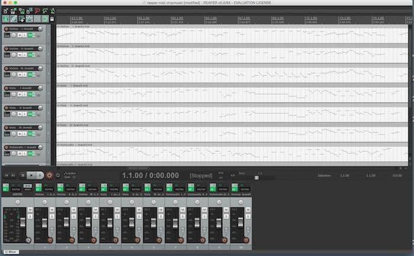Arm recording on mixer strip 10
Screen dimensions: 414x256
[246, 240]
